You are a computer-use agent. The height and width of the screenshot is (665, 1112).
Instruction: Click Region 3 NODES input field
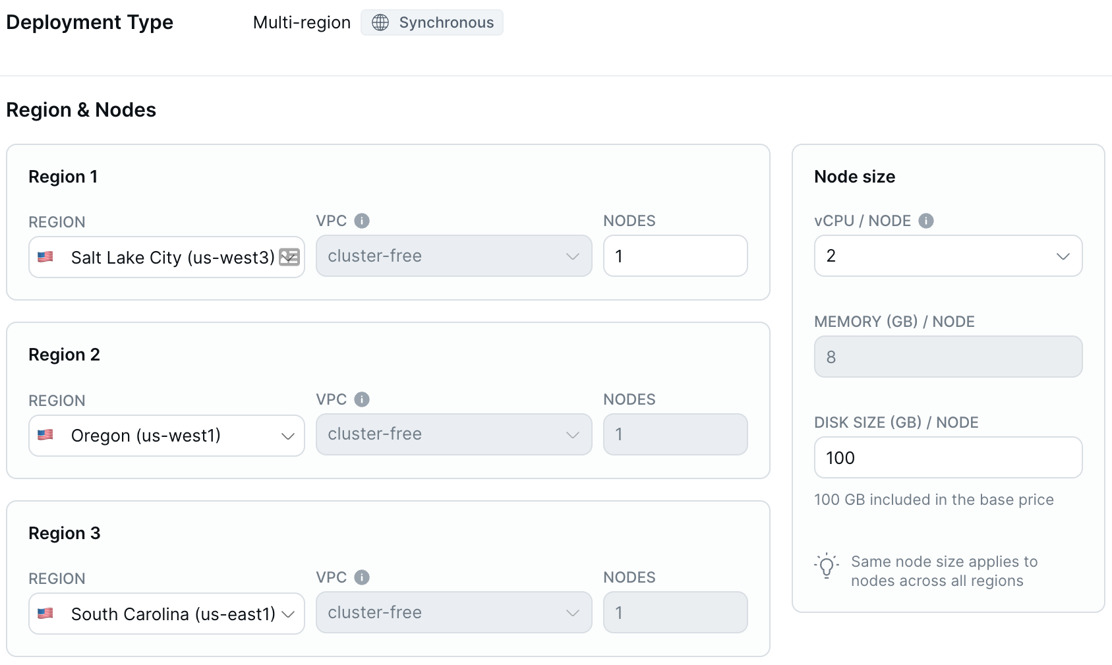[676, 612]
